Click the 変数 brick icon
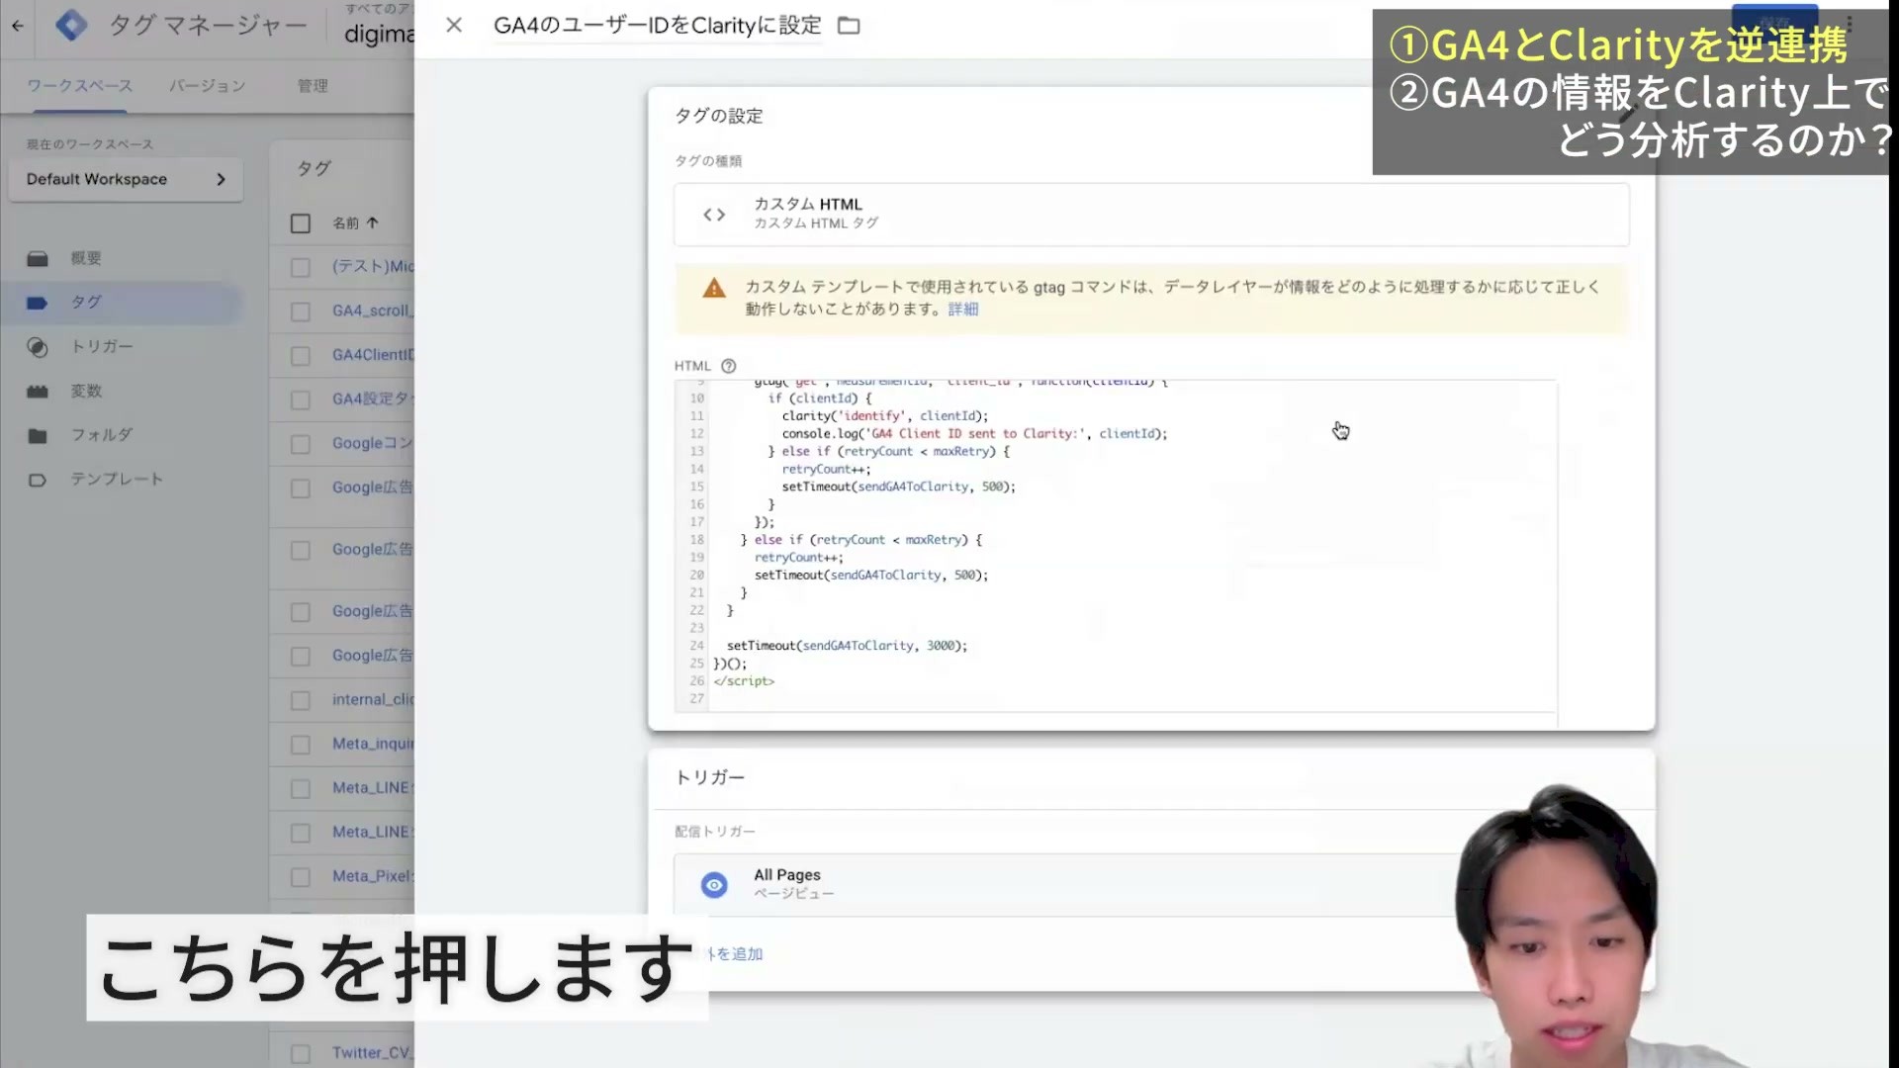Viewport: 1899px width, 1068px height. [38, 392]
